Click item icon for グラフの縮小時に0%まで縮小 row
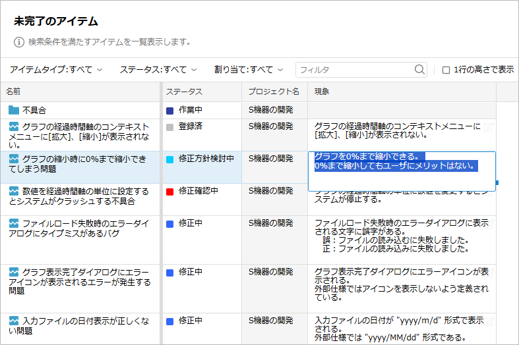 (x=14, y=159)
